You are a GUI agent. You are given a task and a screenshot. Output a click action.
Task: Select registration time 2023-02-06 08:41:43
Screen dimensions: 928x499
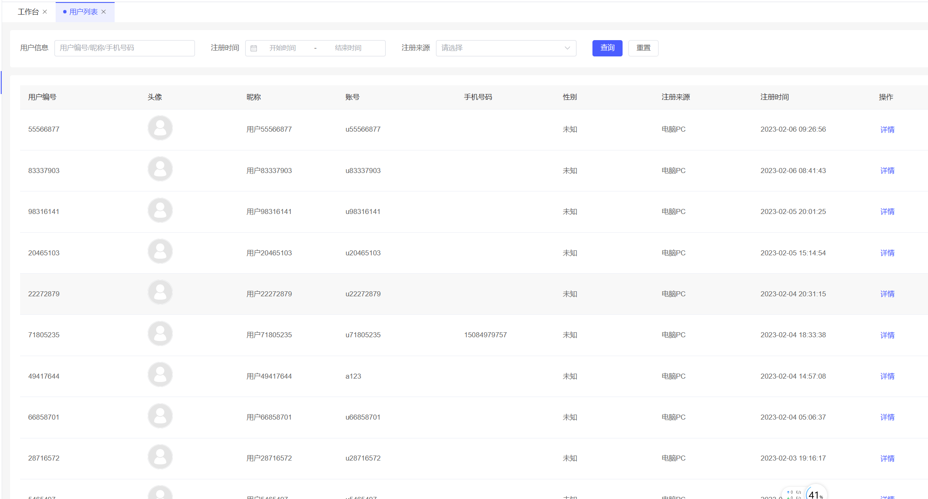click(x=793, y=171)
